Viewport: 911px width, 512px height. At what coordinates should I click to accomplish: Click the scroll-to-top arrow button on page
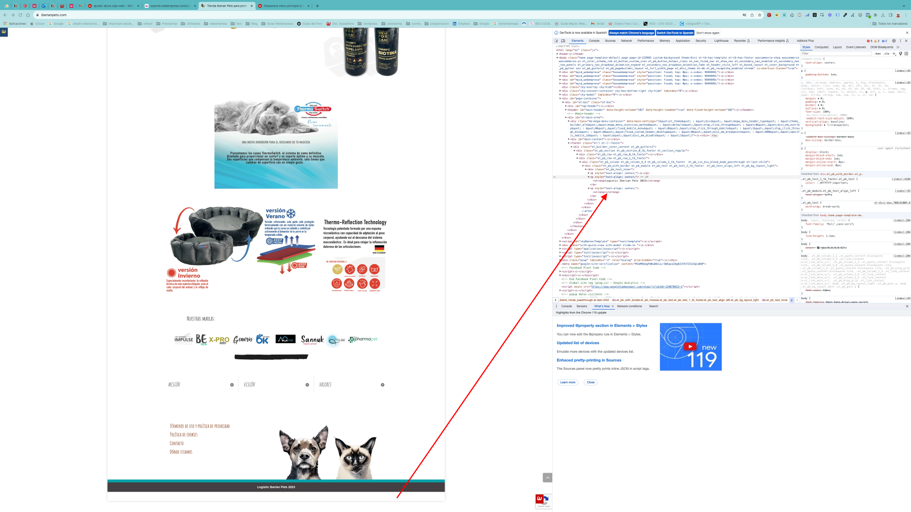(x=548, y=477)
